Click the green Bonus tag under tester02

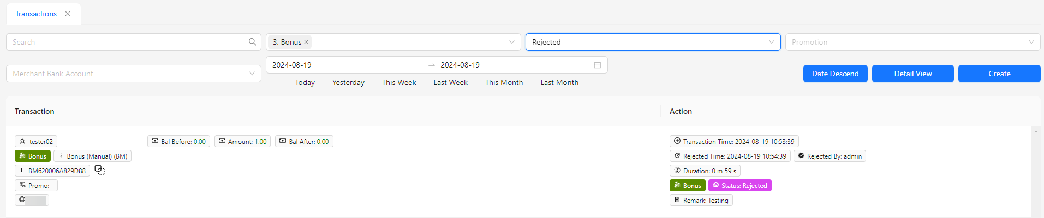[x=33, y=156]
